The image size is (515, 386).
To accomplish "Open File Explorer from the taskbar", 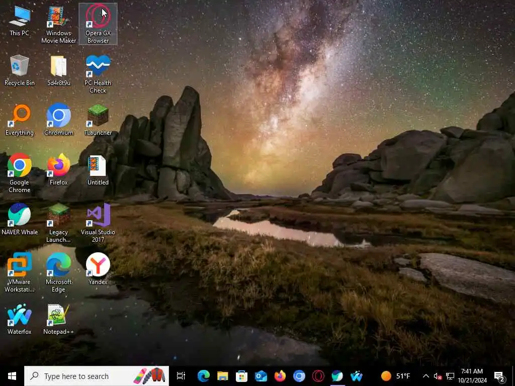I will [x=223, y=376].
